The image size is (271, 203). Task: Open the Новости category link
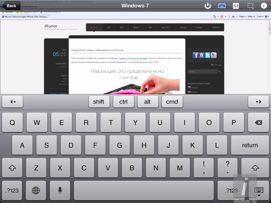tap(62, 66)
